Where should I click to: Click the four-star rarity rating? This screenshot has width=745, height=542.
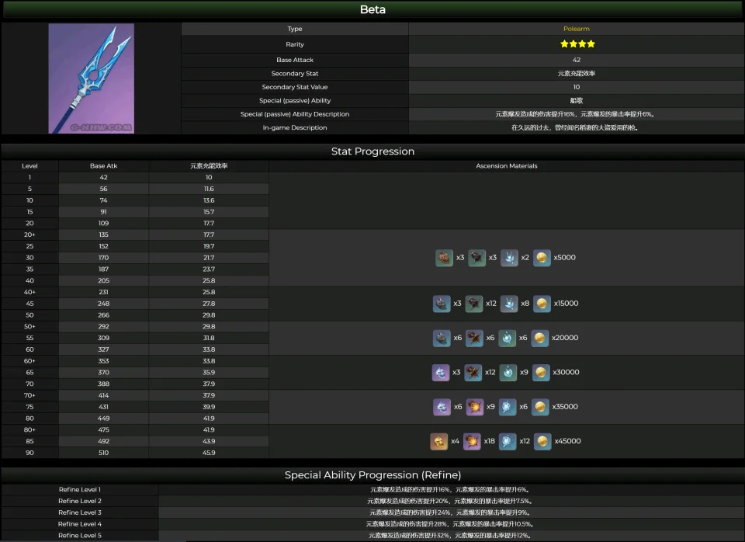pyautogui.click(x=577, y=44)
